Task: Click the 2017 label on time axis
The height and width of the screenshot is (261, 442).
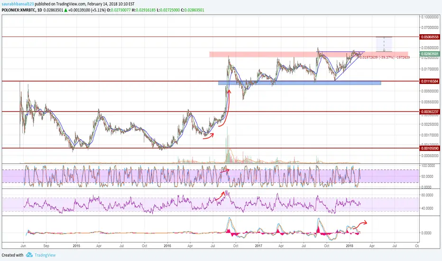Action: click(258, 246)
